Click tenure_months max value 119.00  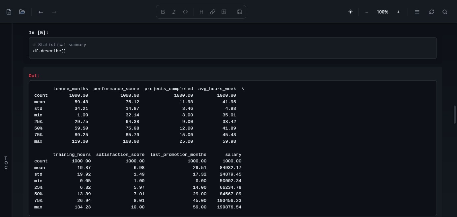pyautogui.click(x=80, y=141)
